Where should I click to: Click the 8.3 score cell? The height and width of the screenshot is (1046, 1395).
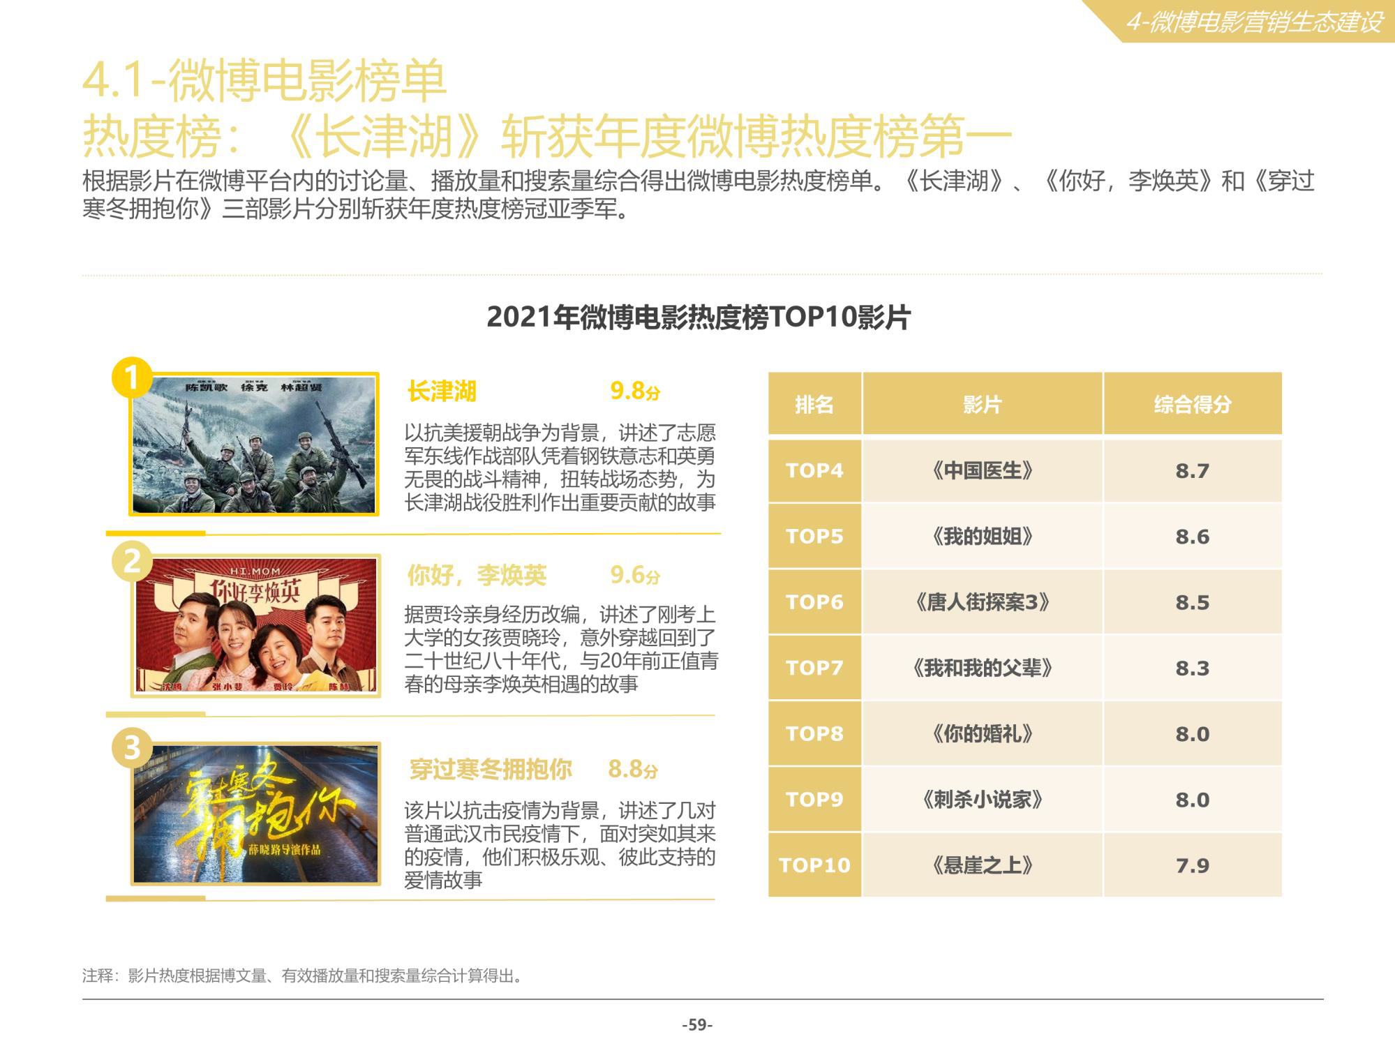coord(1192,668)
